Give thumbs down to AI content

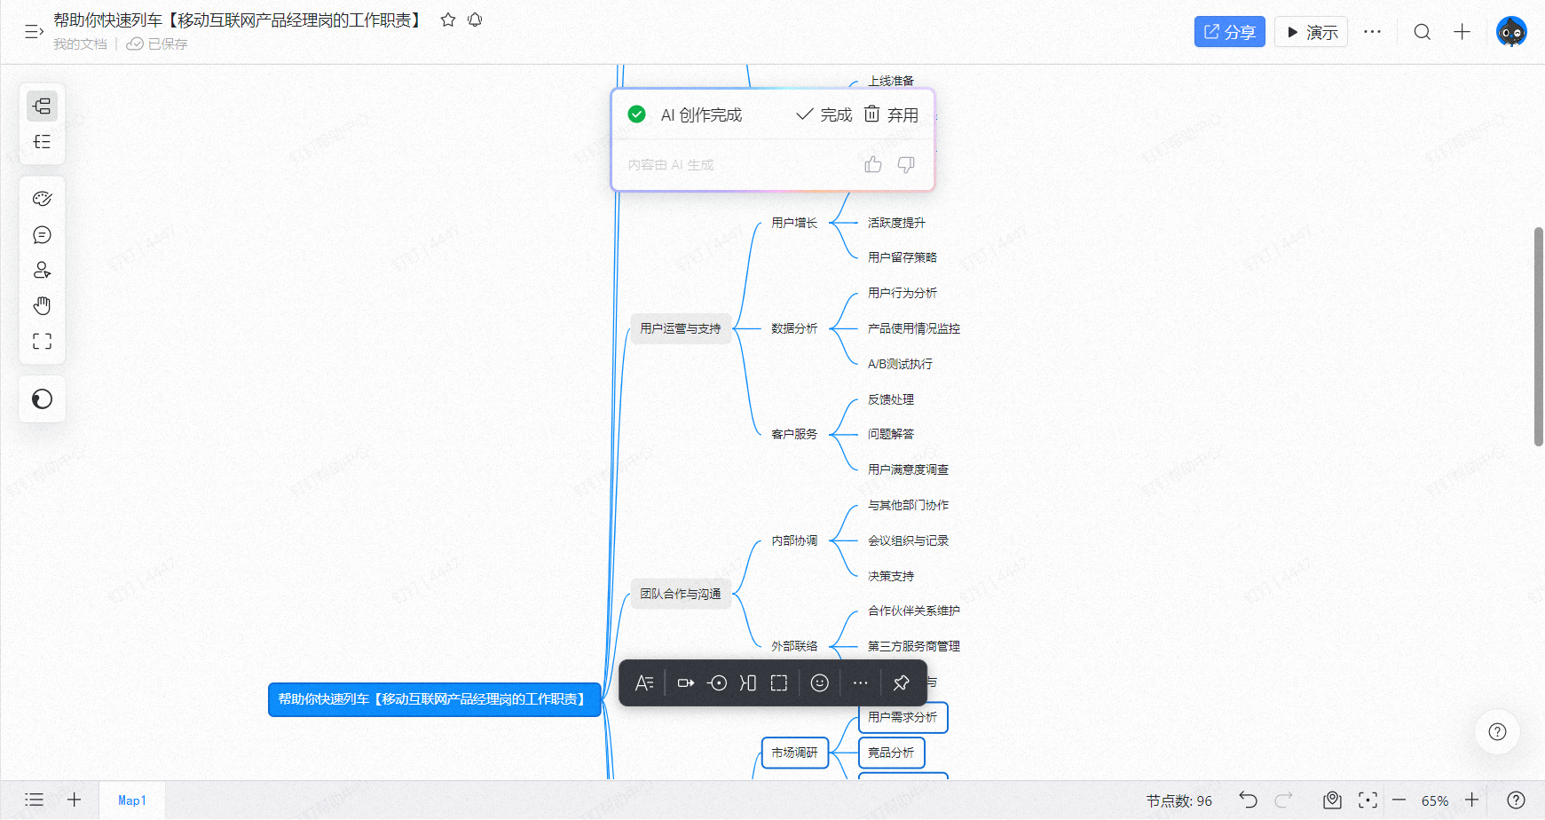click(x=906, y=164)
